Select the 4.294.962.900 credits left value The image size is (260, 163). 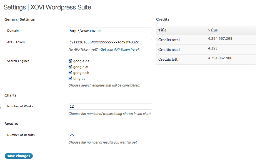pos(220,58)
